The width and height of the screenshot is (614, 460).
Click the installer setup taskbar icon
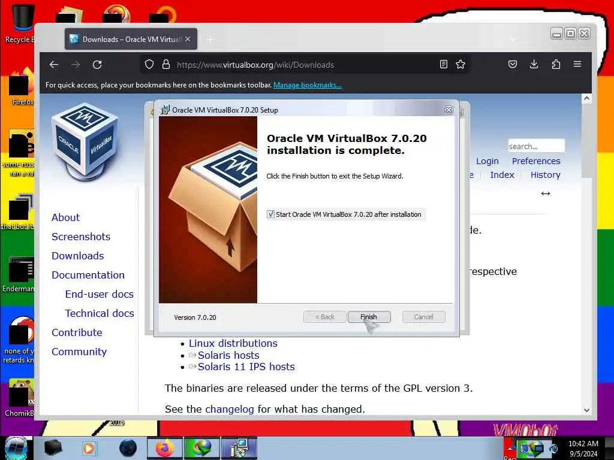pyautogui.click(x=239, y=448)
